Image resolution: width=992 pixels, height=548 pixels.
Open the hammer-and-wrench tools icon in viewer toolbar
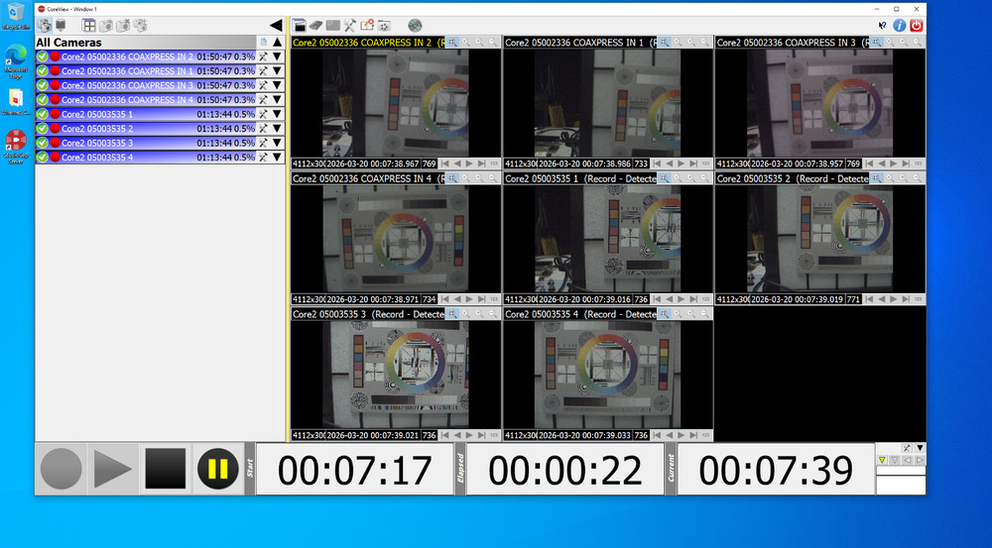pyautogui.click(x=350, y=26)
